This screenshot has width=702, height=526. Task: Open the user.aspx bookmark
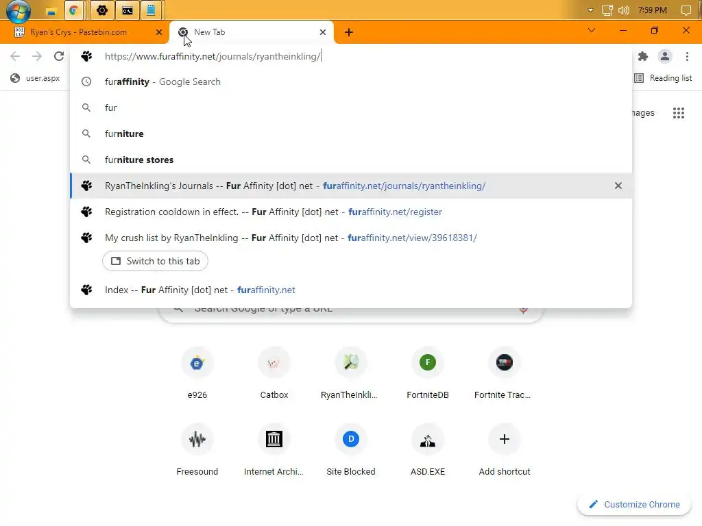[x=35, y=78]
